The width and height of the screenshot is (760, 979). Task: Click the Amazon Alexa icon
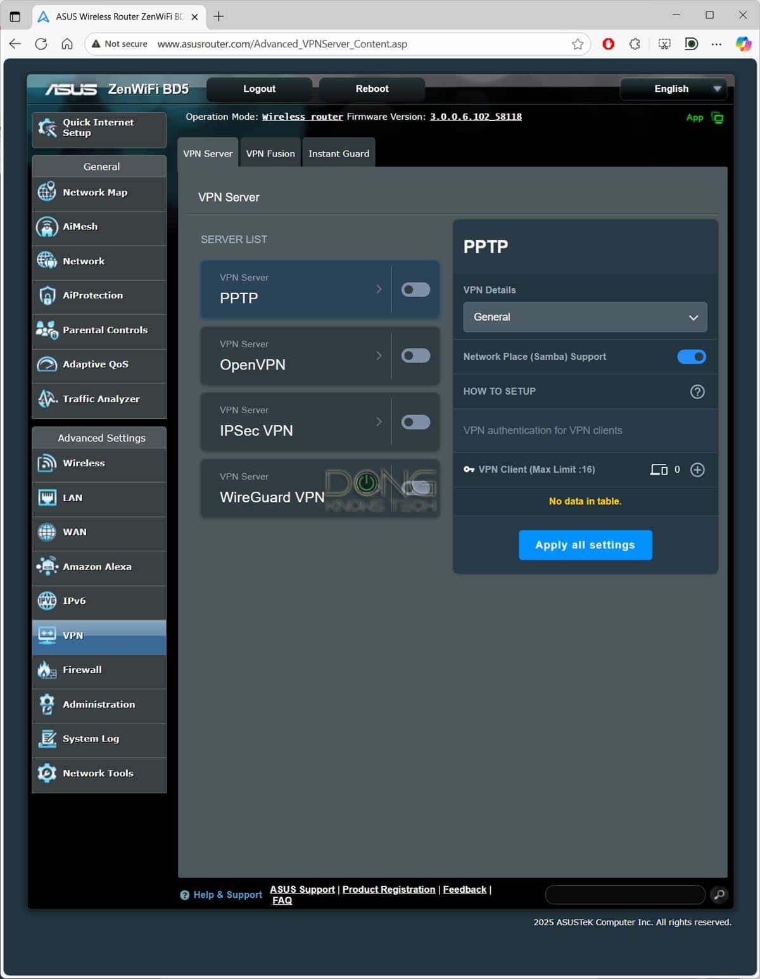(47, 566)
